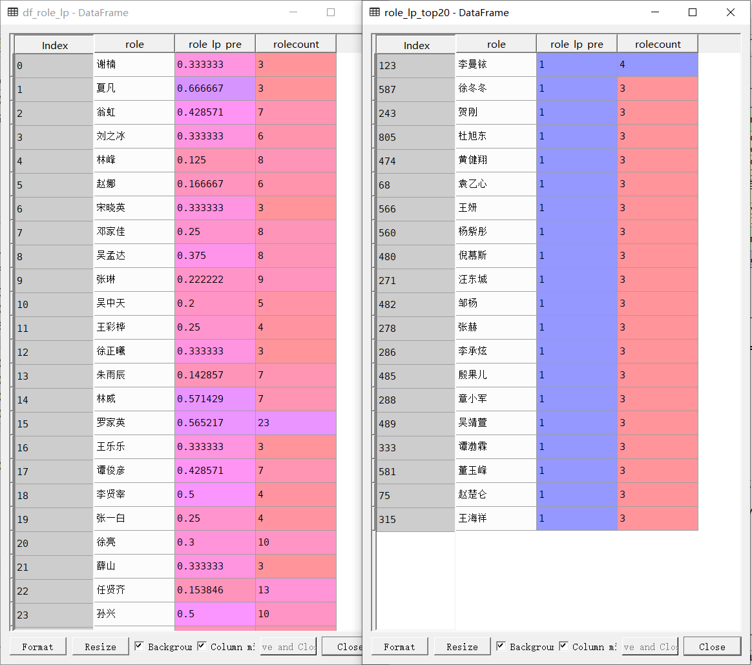752x665 pixels.
Task: Select rolecount cell 4 in role_lp_top20
Action: 658,65
